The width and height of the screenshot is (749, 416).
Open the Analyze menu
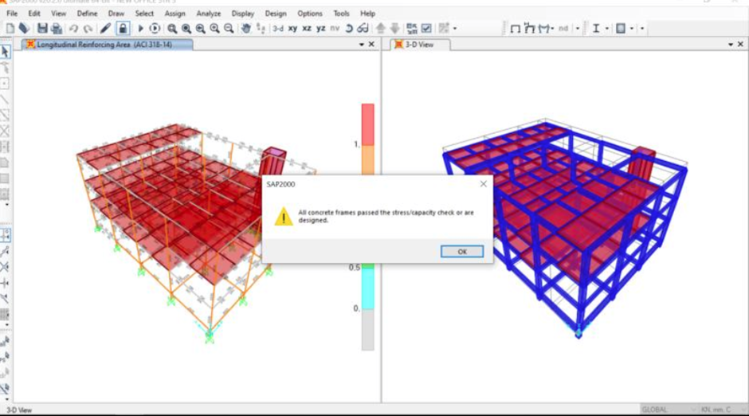coord(208,14)
